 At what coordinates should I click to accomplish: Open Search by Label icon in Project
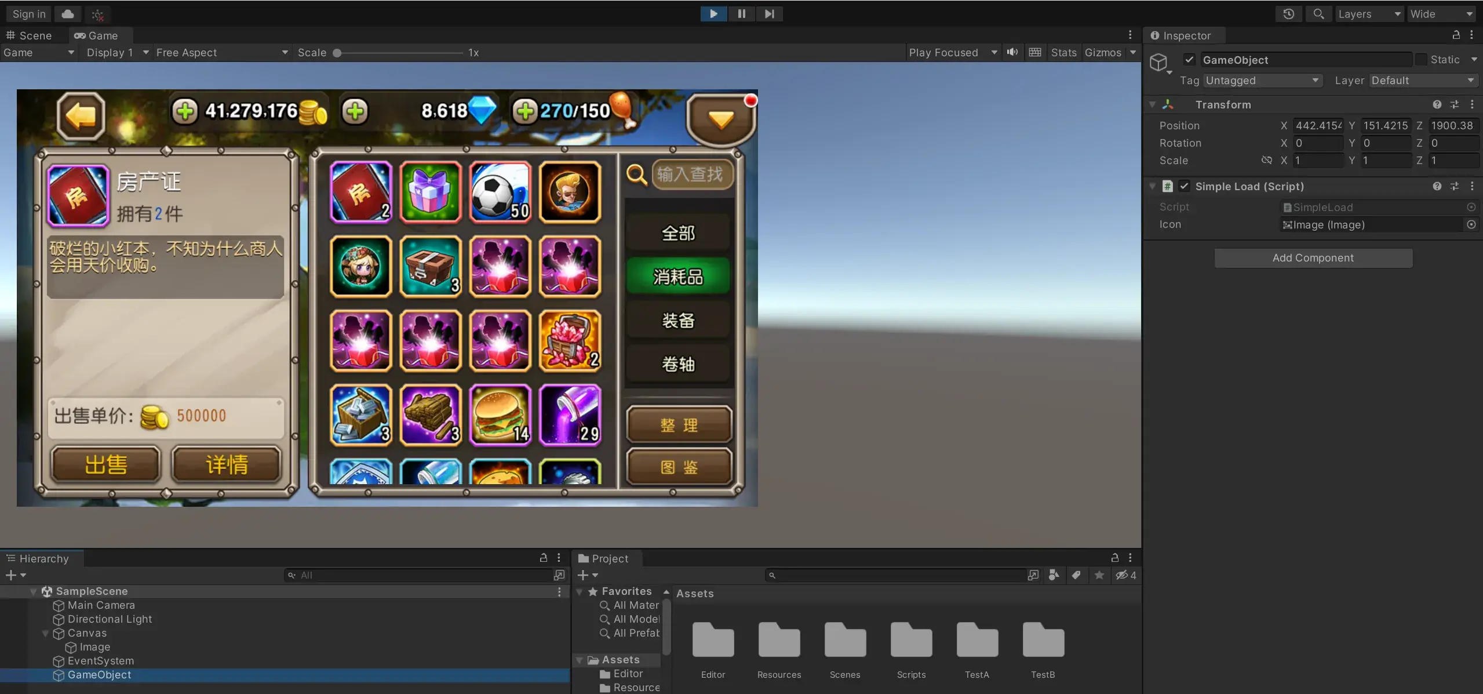coord(1076,575)
